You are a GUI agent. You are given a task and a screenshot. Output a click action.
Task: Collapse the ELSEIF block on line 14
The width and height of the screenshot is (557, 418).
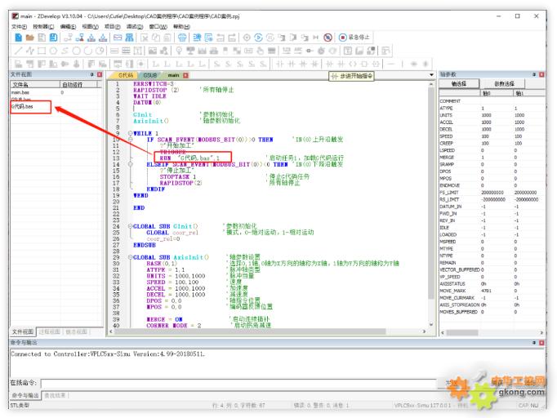click(x=130, y=164)
